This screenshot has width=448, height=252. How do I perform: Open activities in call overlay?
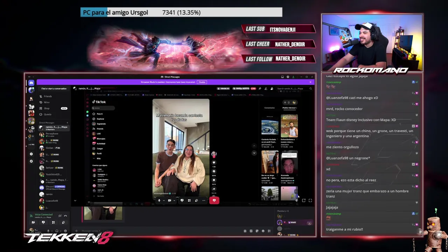(189, 201)
